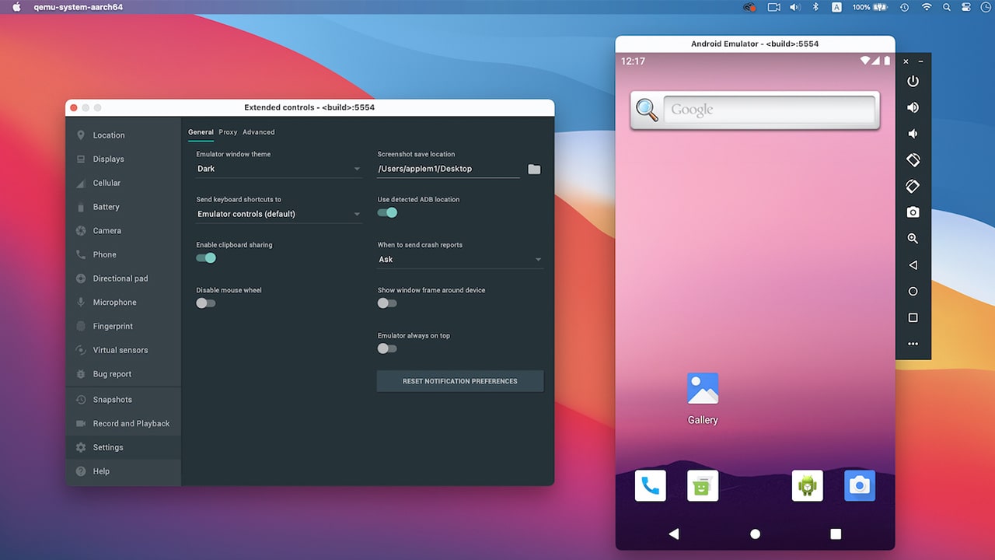
Task: Switch to the Proxy tab
Action: 227,131
